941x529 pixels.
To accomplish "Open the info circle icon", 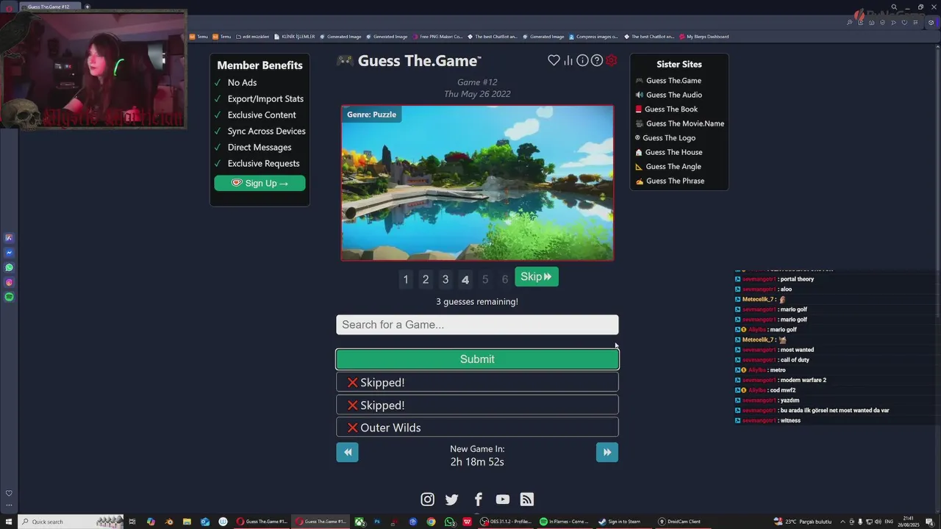I will point(582,60).
